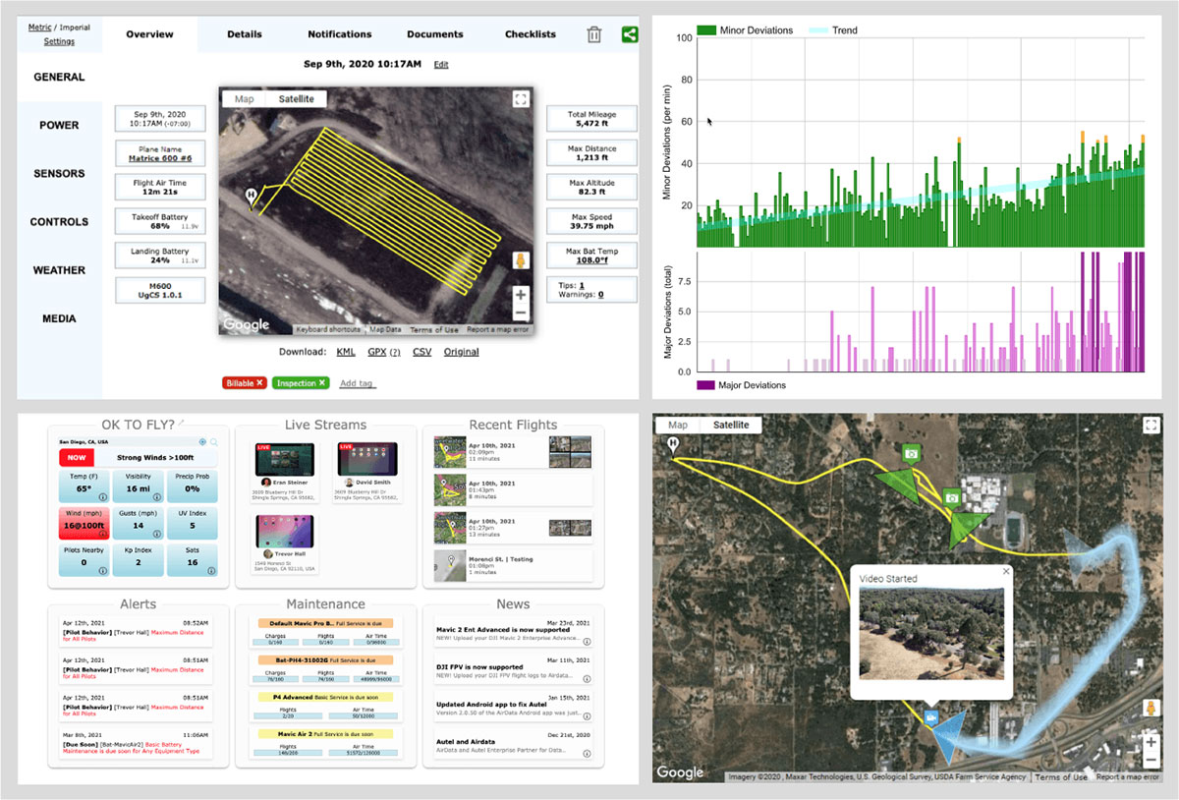Click Edit next to flight date
Screen dimensions: 1179x800
point(441,65)
